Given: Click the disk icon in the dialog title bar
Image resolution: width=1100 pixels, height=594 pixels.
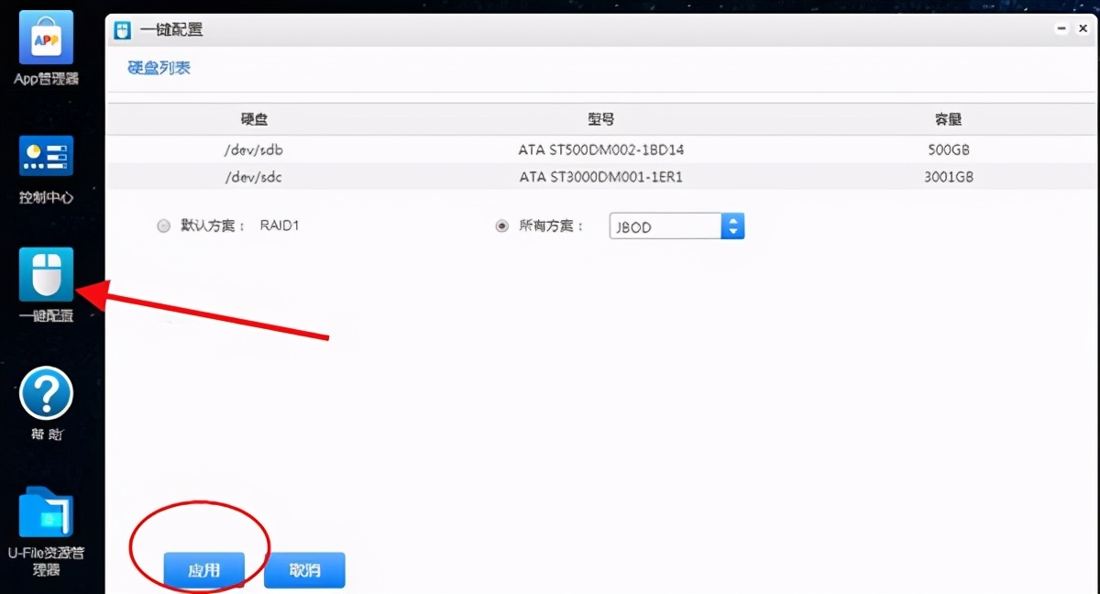Looking at the screenshot, I should pyautogui.click(x=122, y=29).
